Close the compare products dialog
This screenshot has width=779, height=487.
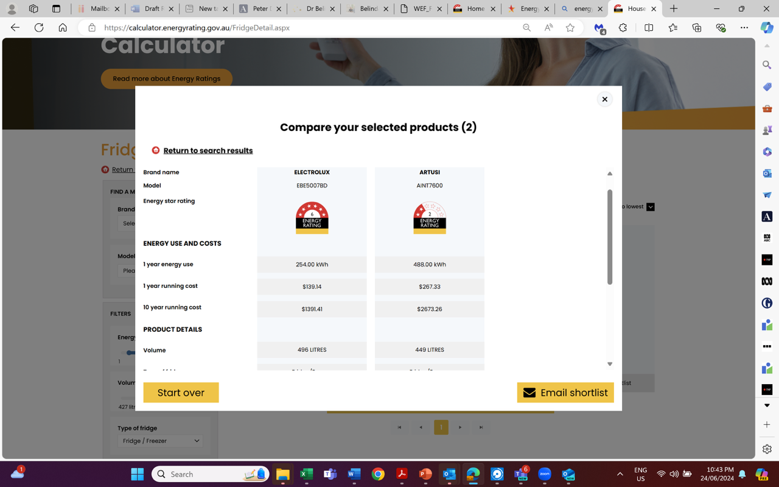(604, 99)
